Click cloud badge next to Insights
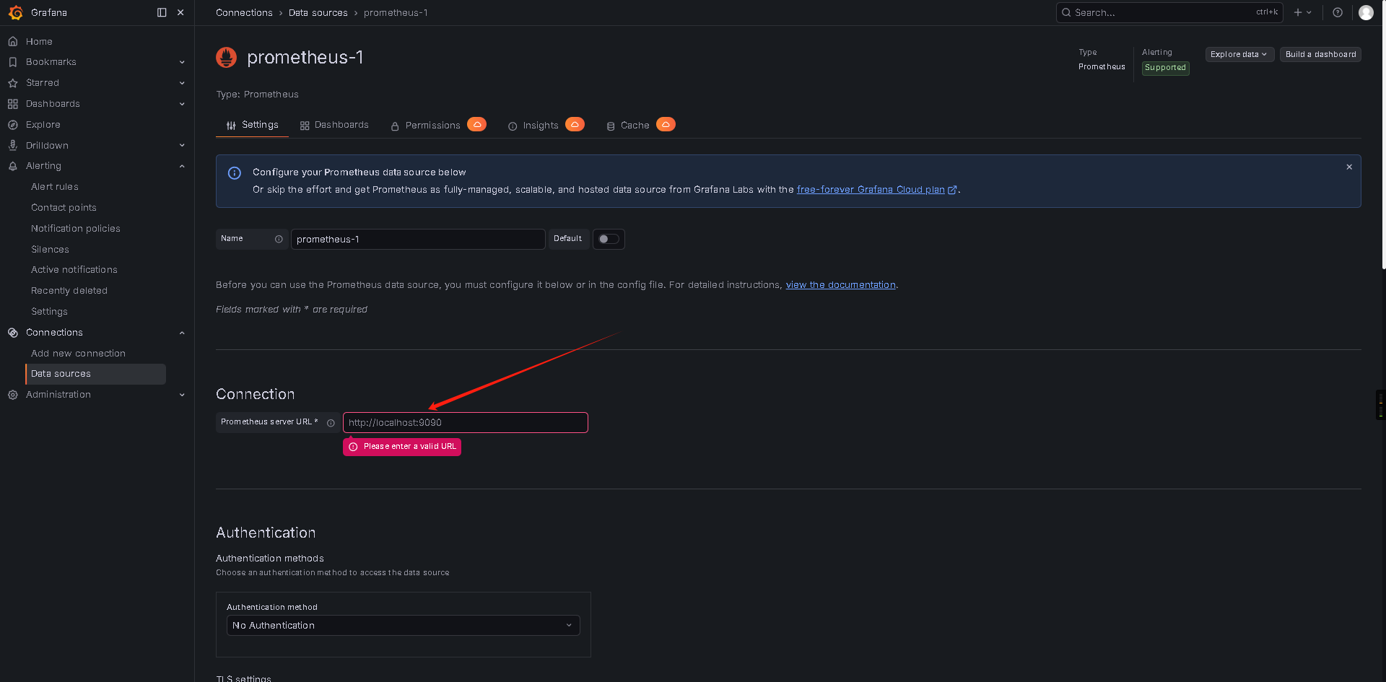 (x=575, y=124)
